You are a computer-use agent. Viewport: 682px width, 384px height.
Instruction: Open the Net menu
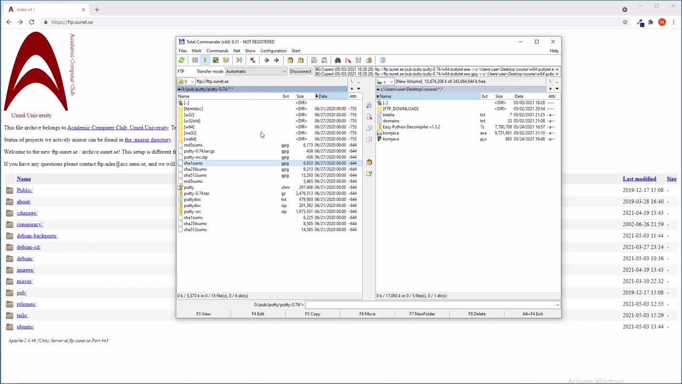click(x=237, y=51)
